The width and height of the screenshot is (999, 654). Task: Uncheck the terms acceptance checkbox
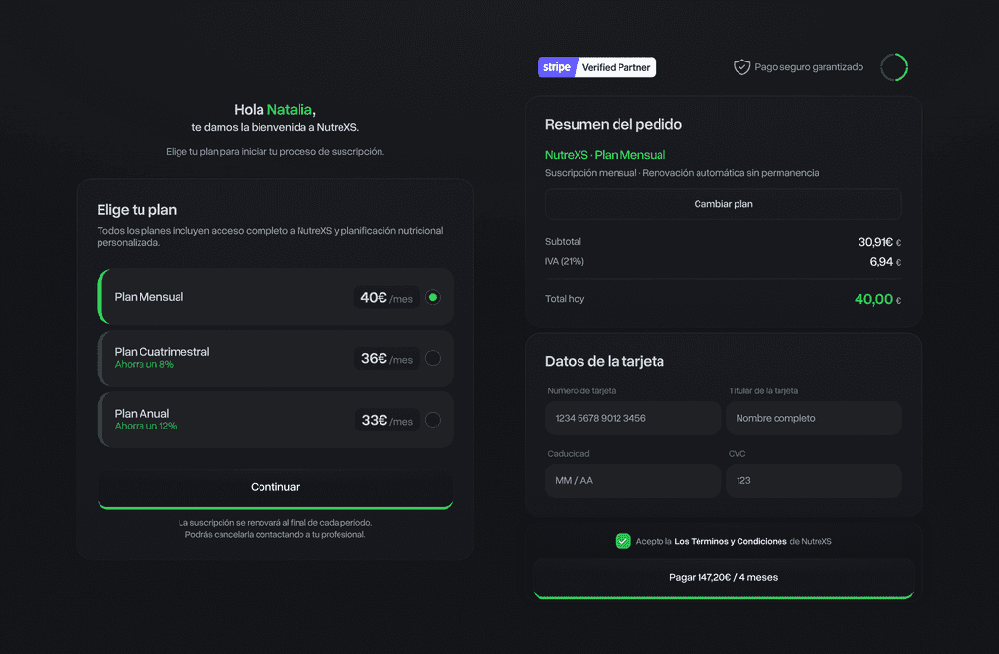[622, 541]
